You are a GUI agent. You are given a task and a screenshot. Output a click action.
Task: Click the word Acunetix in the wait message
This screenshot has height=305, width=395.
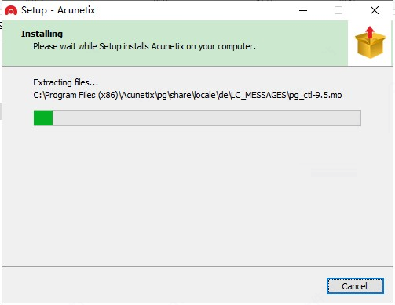tap(167, 46)
